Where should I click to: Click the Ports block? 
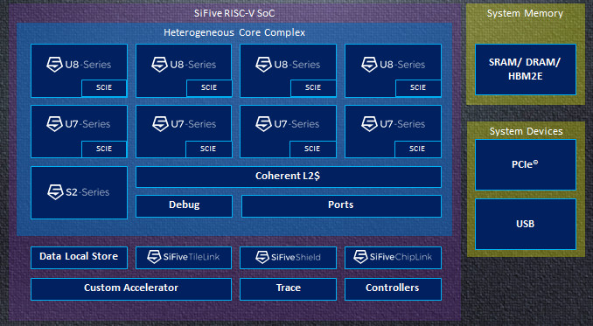pos(341,206)
